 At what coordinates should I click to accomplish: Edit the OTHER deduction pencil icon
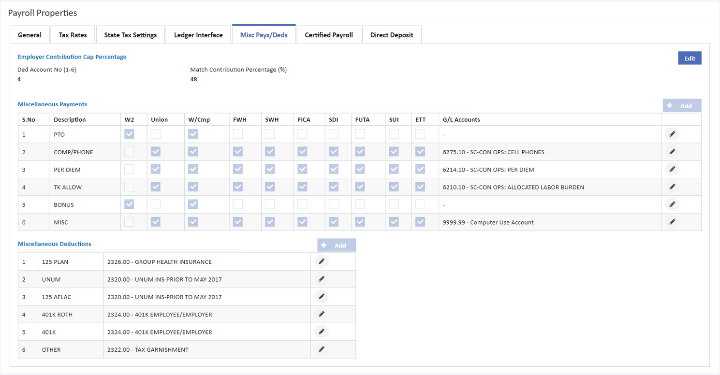coord(321,349)
